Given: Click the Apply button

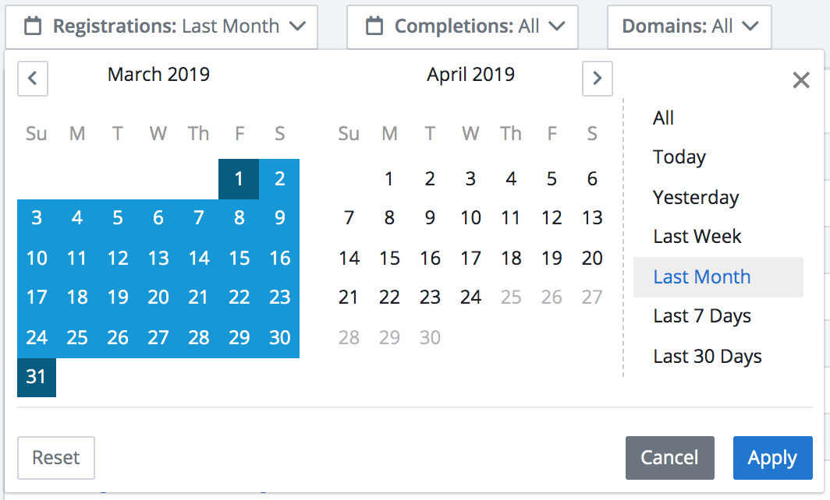Looking at the screenshot, I should 773,458.
